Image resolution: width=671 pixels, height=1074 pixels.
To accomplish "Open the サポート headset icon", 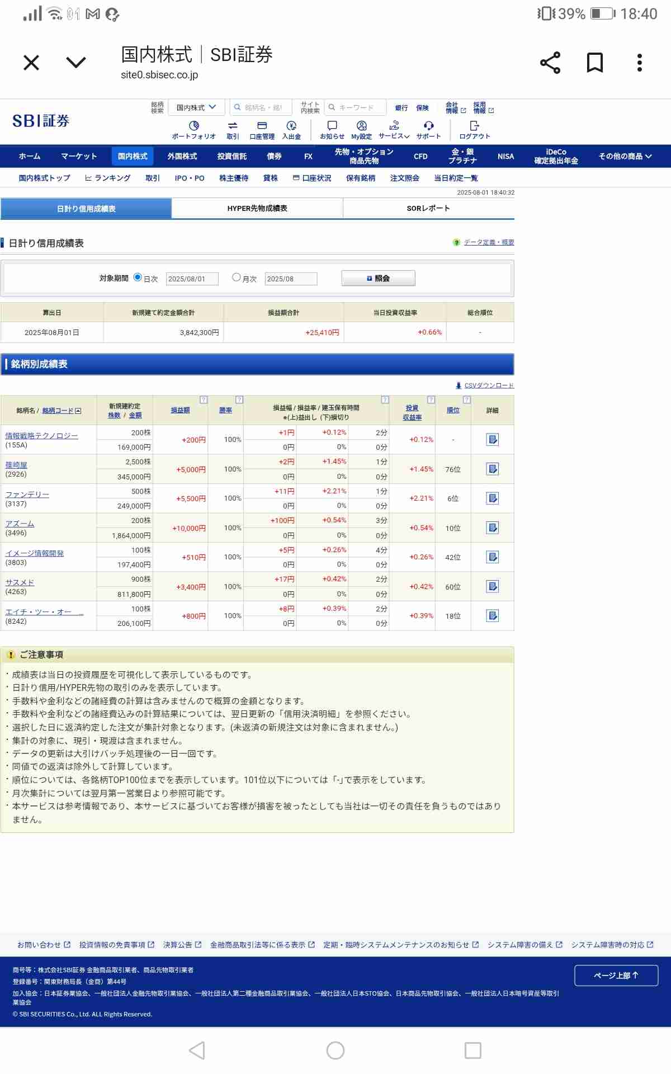I will pos(428,130).
